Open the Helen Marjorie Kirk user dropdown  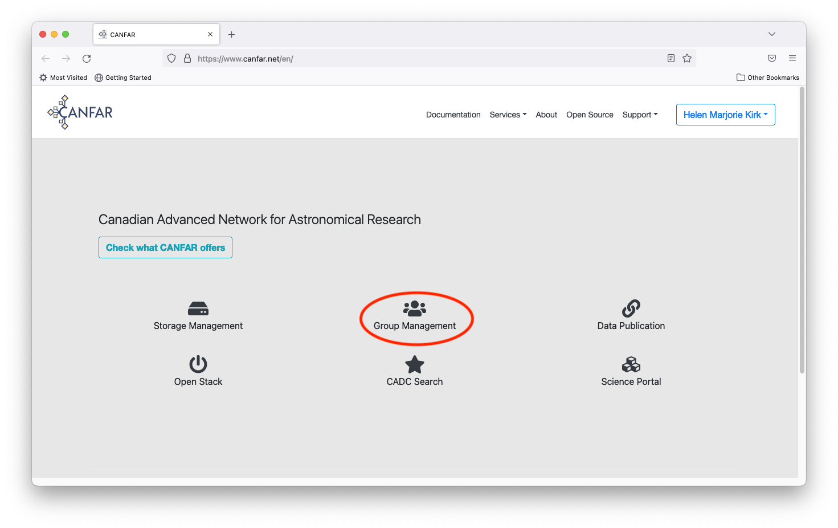pos(726,115)
